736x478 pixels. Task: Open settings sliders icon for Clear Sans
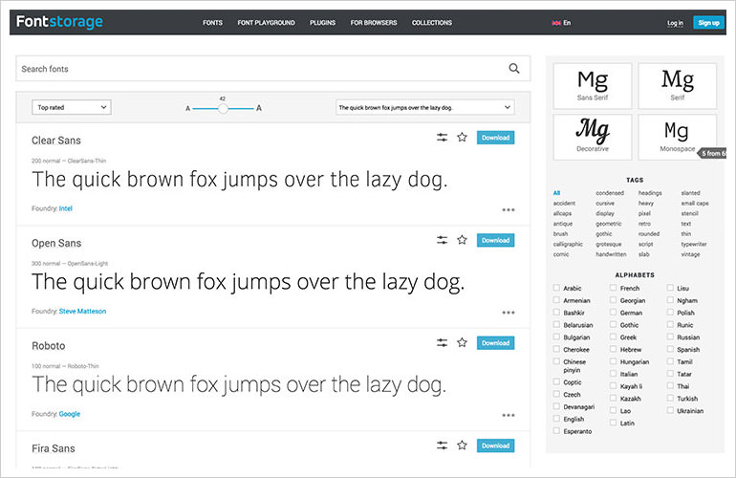point(442,138)
